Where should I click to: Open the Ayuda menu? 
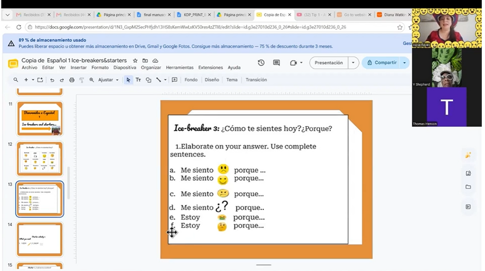click(x=234, y=68)
